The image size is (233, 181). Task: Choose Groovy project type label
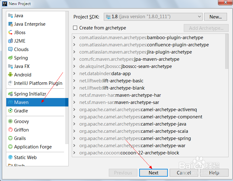(x=22, y=122)
